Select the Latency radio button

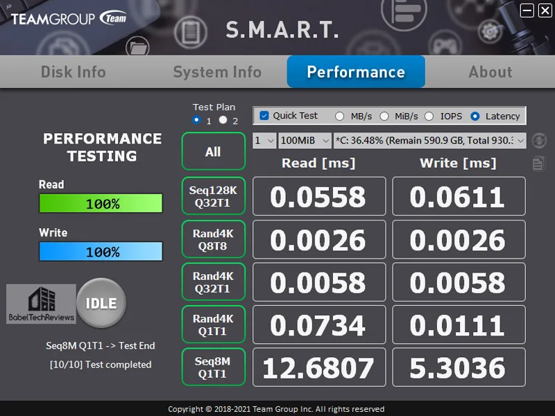pyautogui.click(x=475, y=116)
